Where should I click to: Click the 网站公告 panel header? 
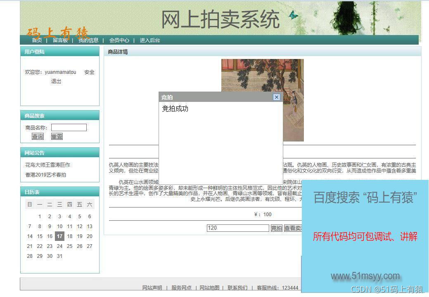click(x=60, y=153)
